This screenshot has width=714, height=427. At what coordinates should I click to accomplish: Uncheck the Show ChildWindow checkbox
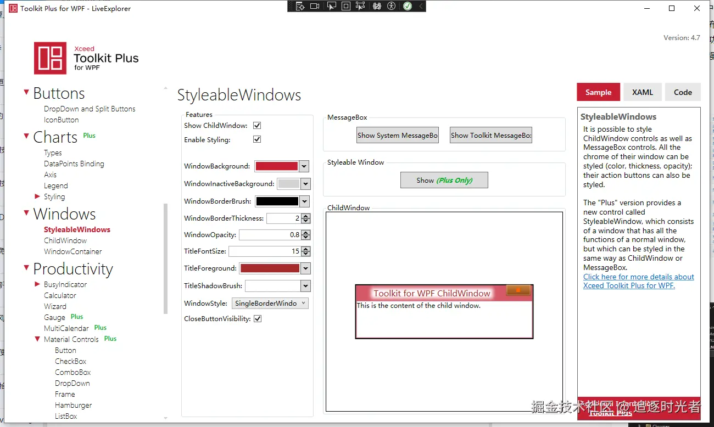(x=257, y=126)
